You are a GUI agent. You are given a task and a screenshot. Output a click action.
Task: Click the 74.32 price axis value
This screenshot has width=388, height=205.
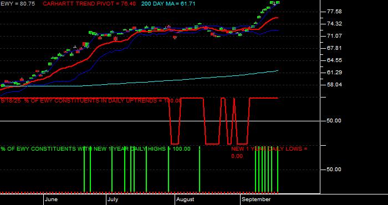[334, 24]
